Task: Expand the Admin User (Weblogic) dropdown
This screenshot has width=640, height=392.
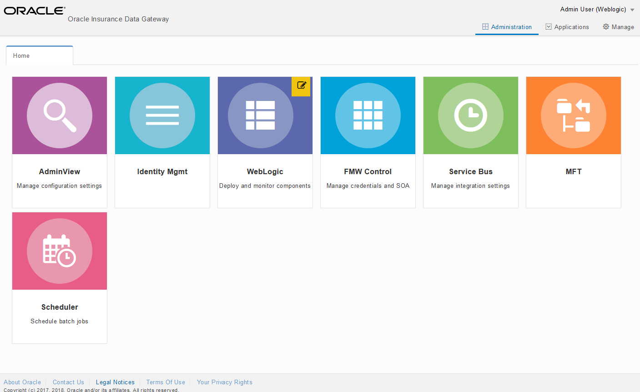Action: [596, 9]
